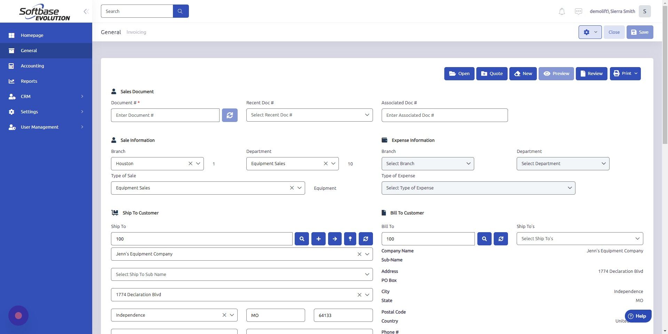The image size is (668, 334).
Task: Refresh the Bill To customer data
Action: tap(501, 239)
